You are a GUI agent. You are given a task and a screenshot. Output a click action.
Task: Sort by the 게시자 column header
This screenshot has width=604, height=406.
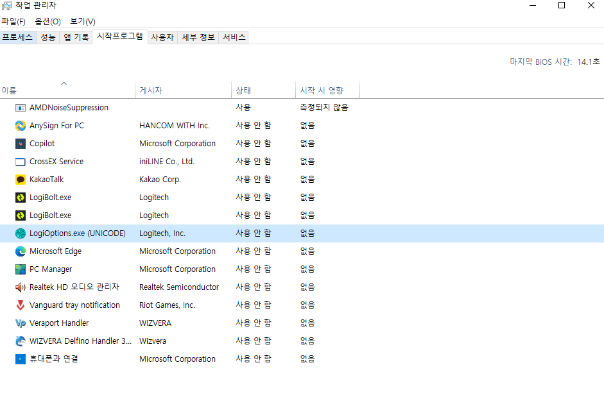184,90
